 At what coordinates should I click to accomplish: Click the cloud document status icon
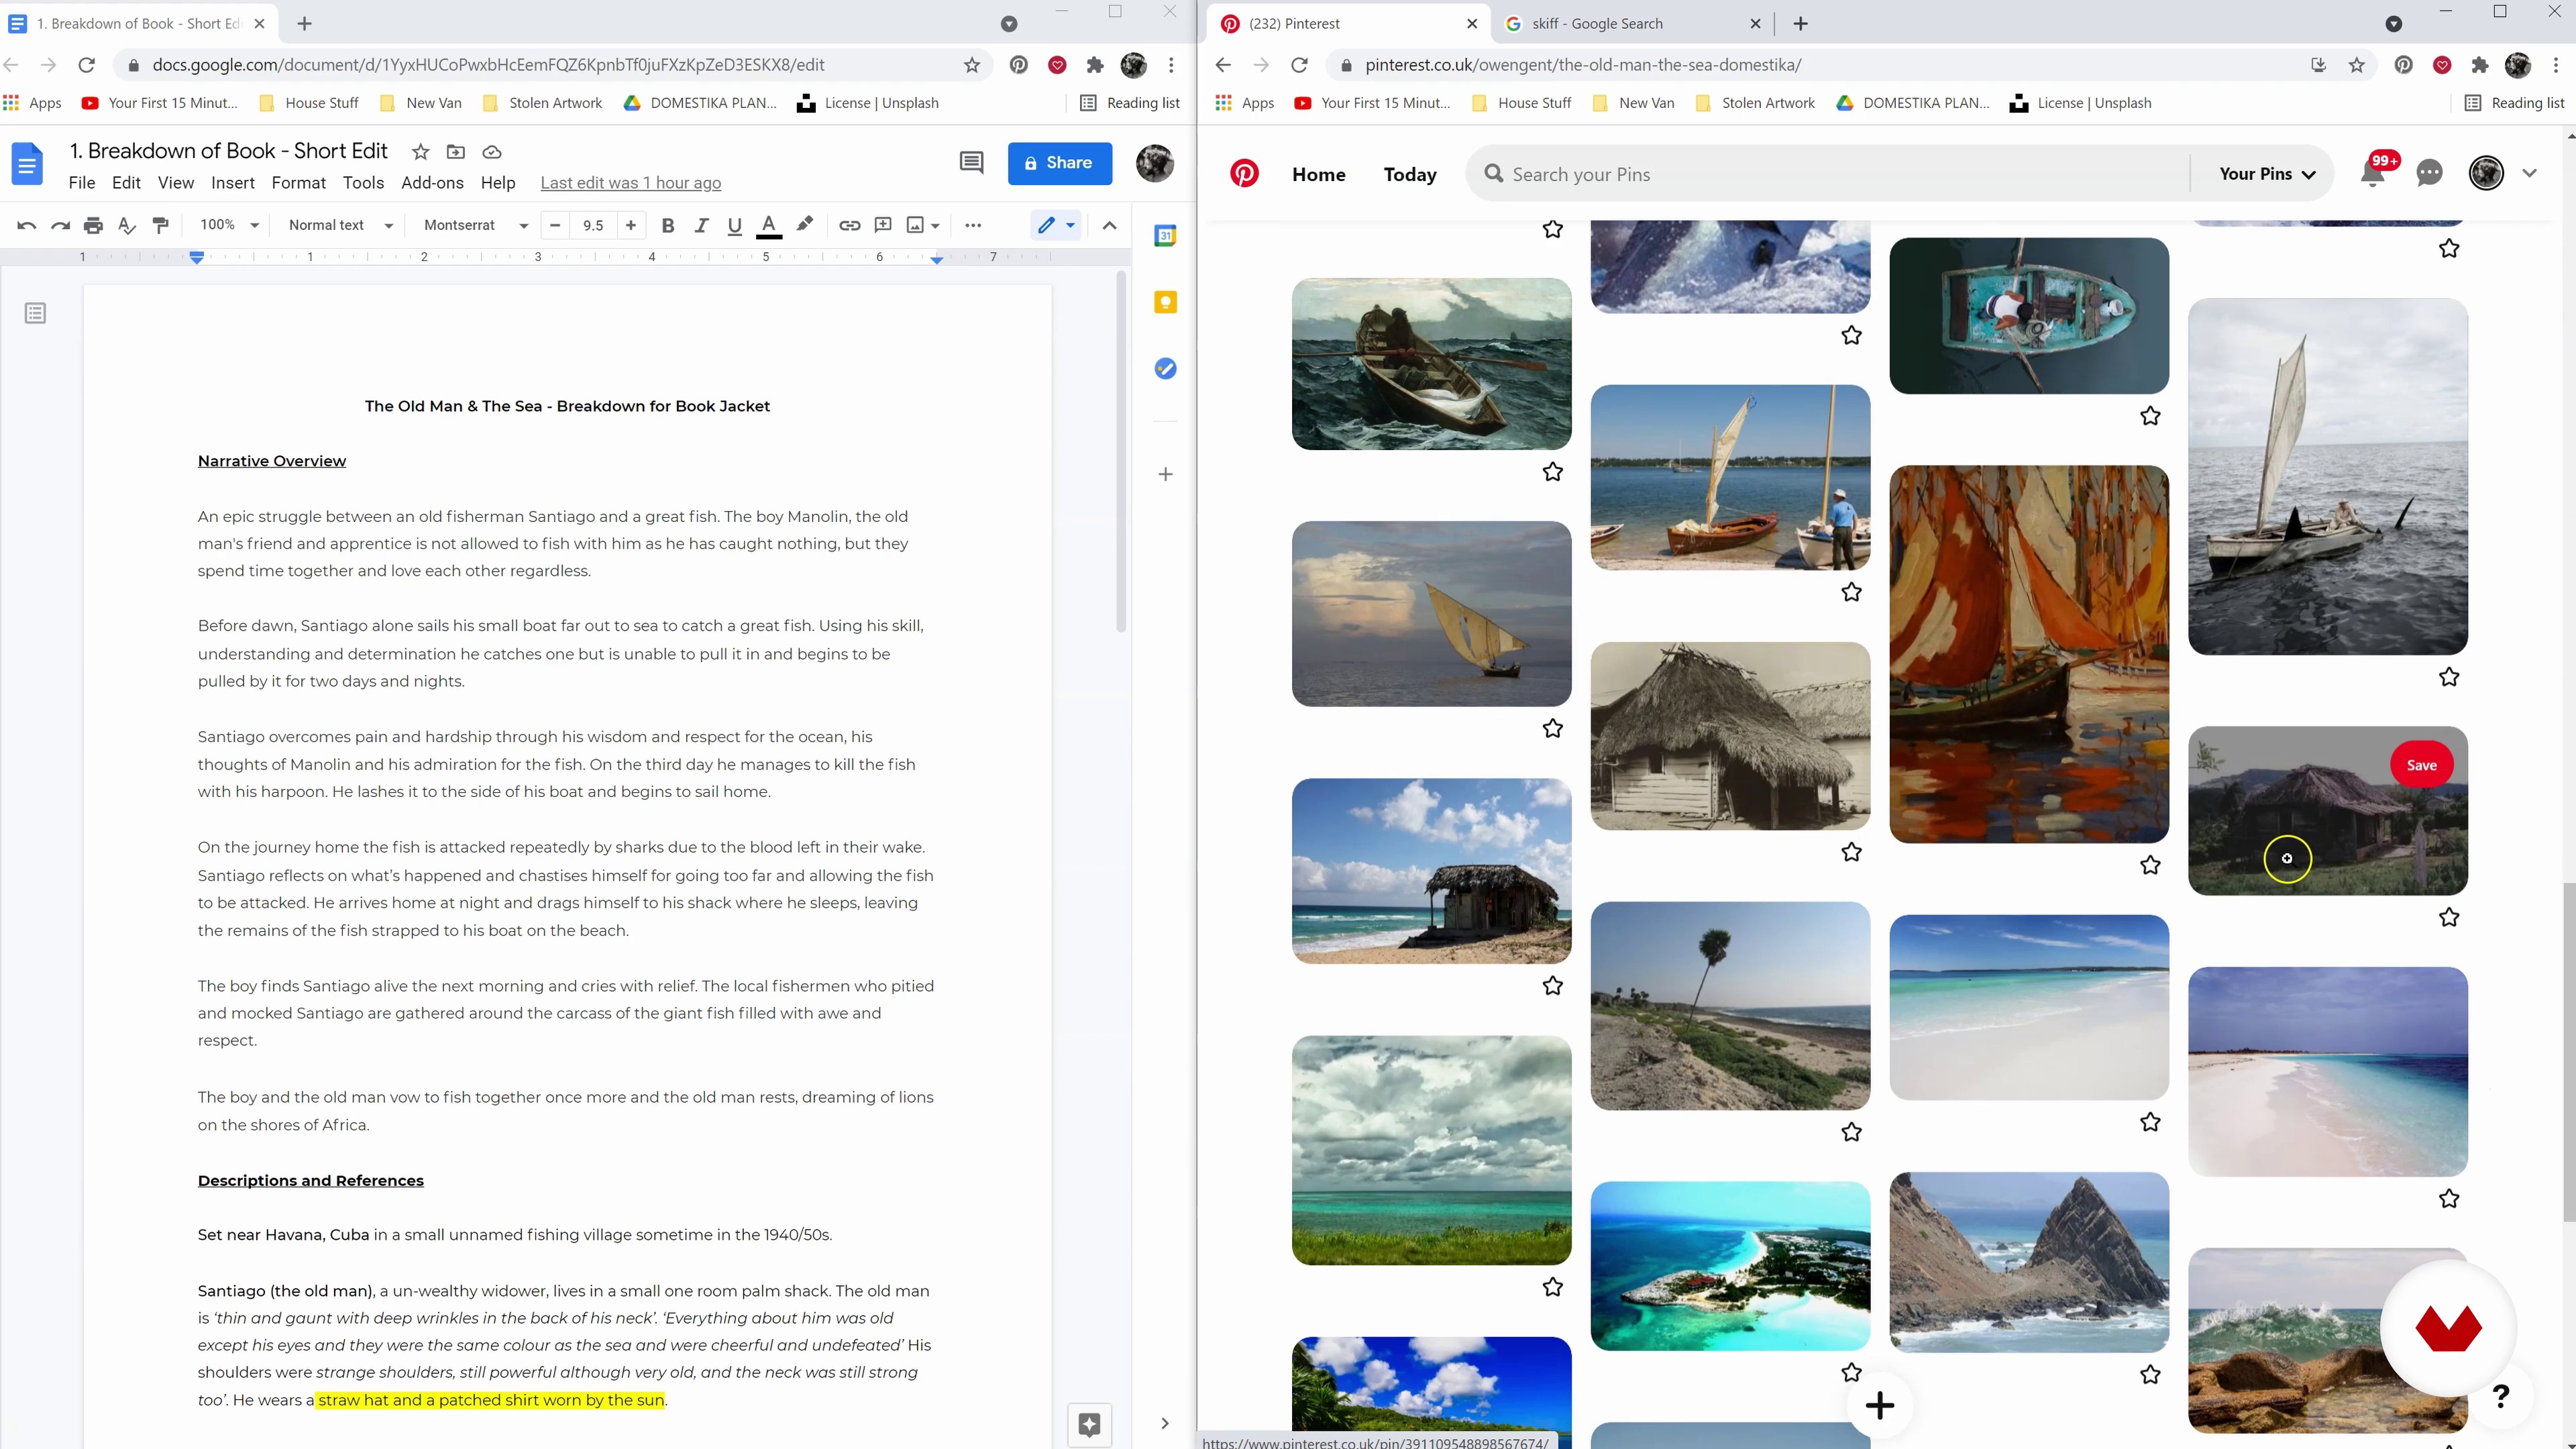click(x=492, y=152)
